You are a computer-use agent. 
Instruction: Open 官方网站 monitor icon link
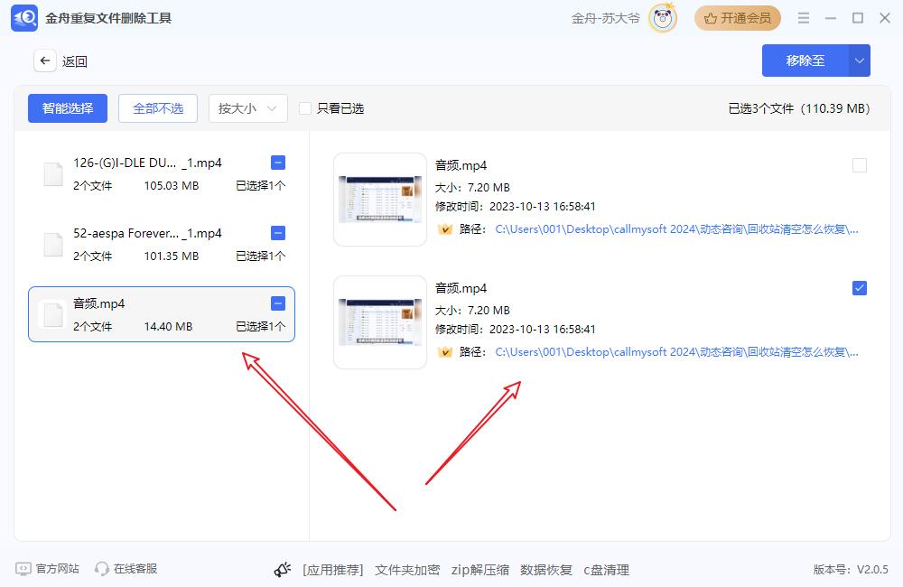[23, 569]
